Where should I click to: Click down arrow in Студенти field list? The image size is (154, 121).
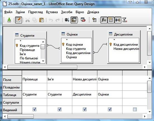pos(43,61)
